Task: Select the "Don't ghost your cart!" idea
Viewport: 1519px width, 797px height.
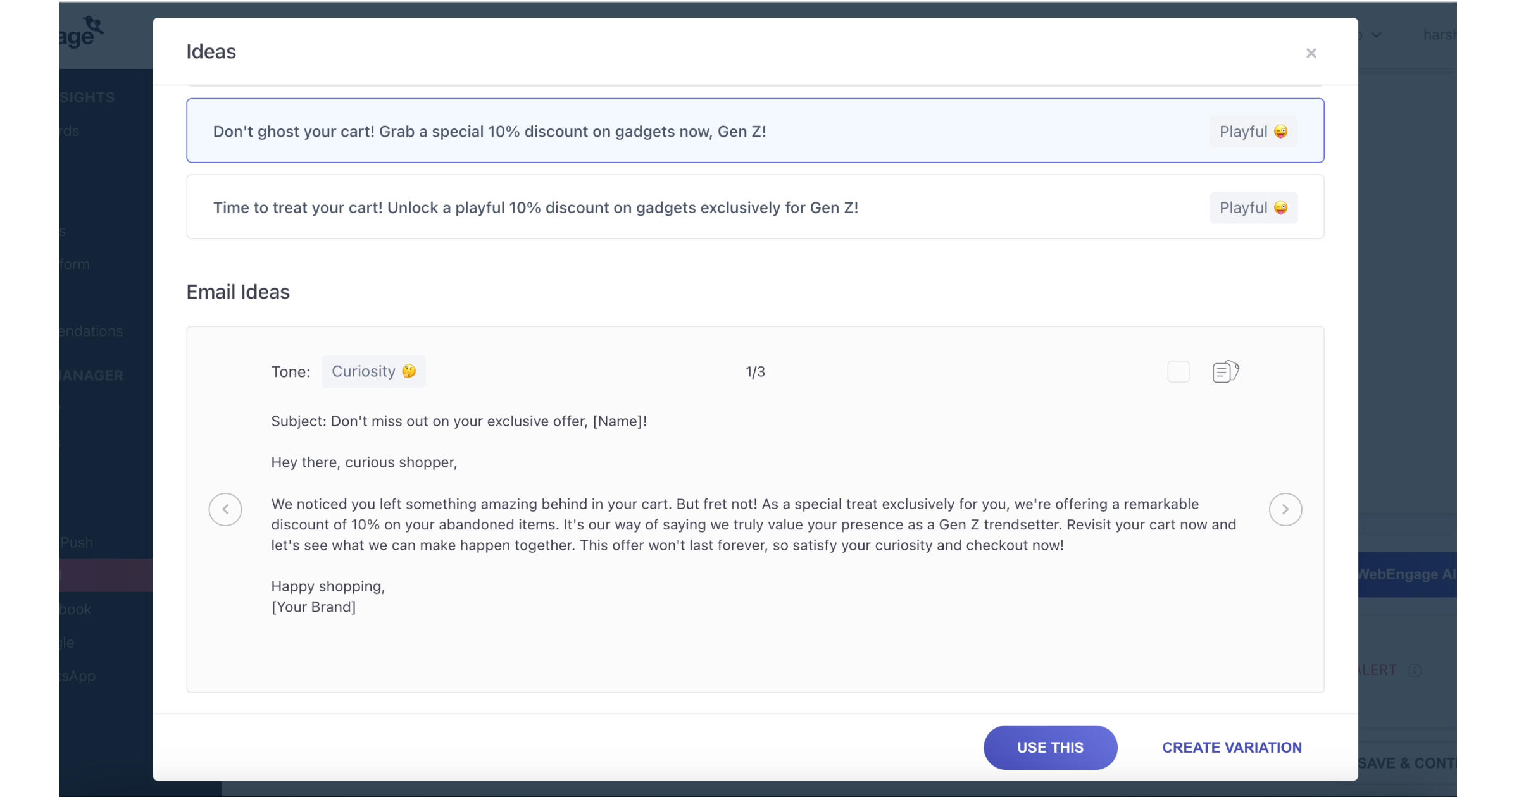Action: [489, 132]
